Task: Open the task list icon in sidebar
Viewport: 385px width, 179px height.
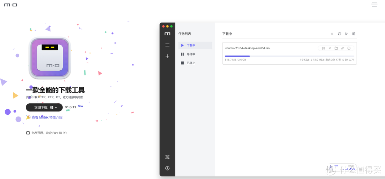Action: tap(167, 45)
